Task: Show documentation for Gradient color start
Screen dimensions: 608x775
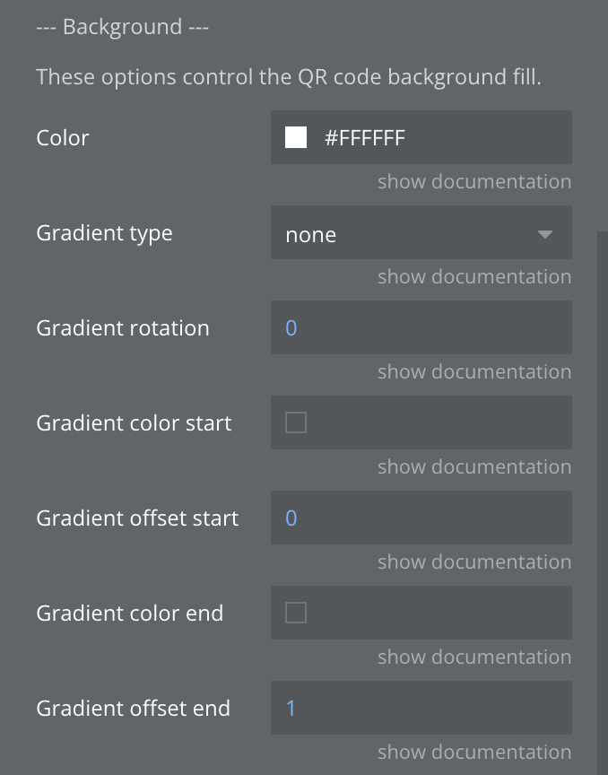Action: [x=473, y=466]
